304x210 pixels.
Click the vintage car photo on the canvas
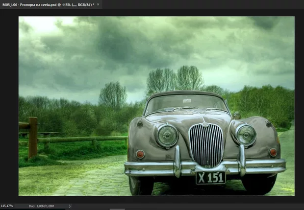tap(156, 106)
